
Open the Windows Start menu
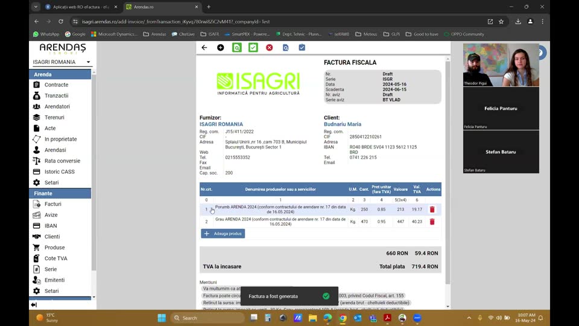(162, 318)
